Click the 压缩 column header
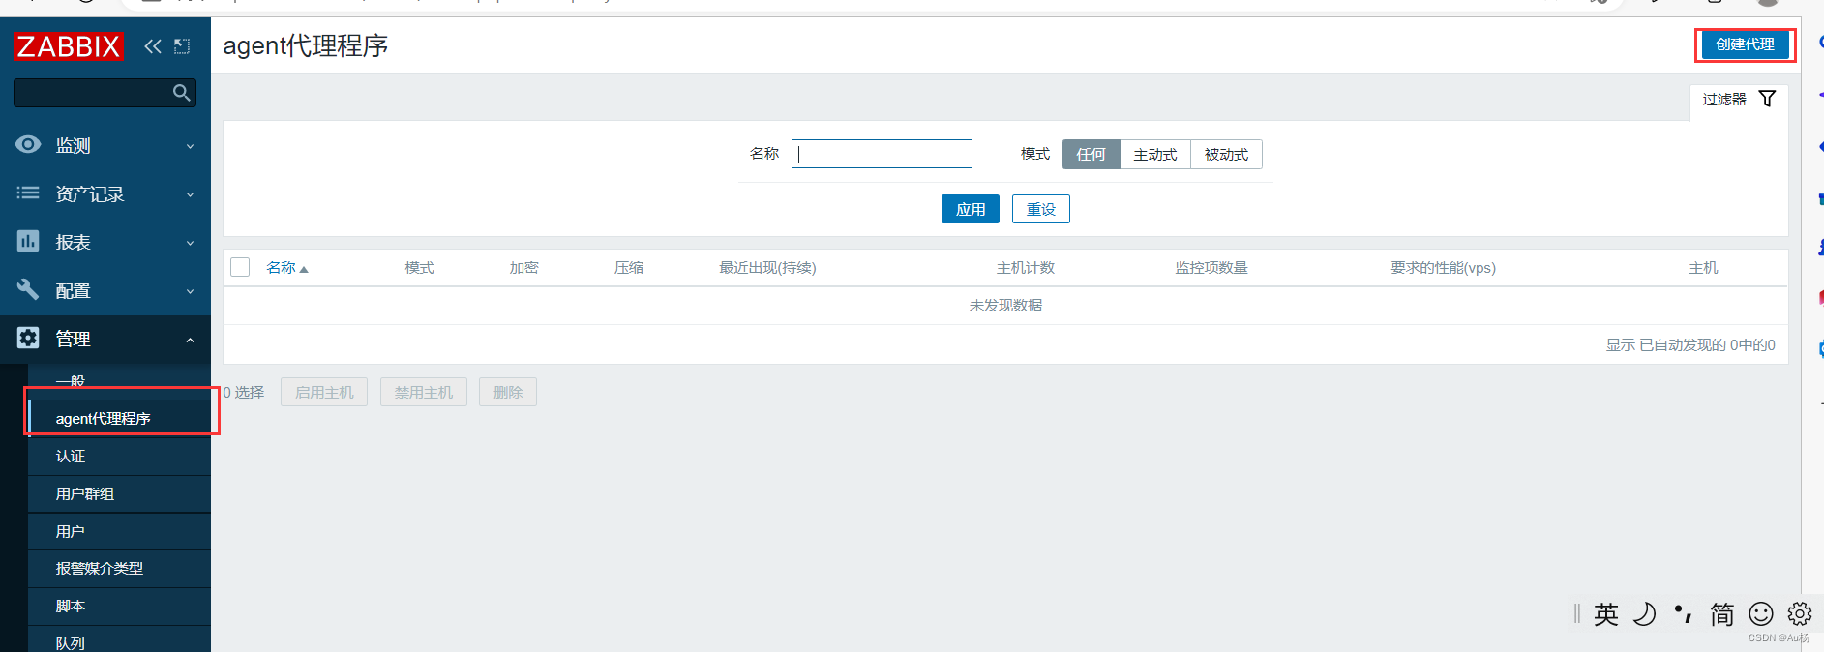Screen dimensions: 1824x652 [x=629, y=268]
